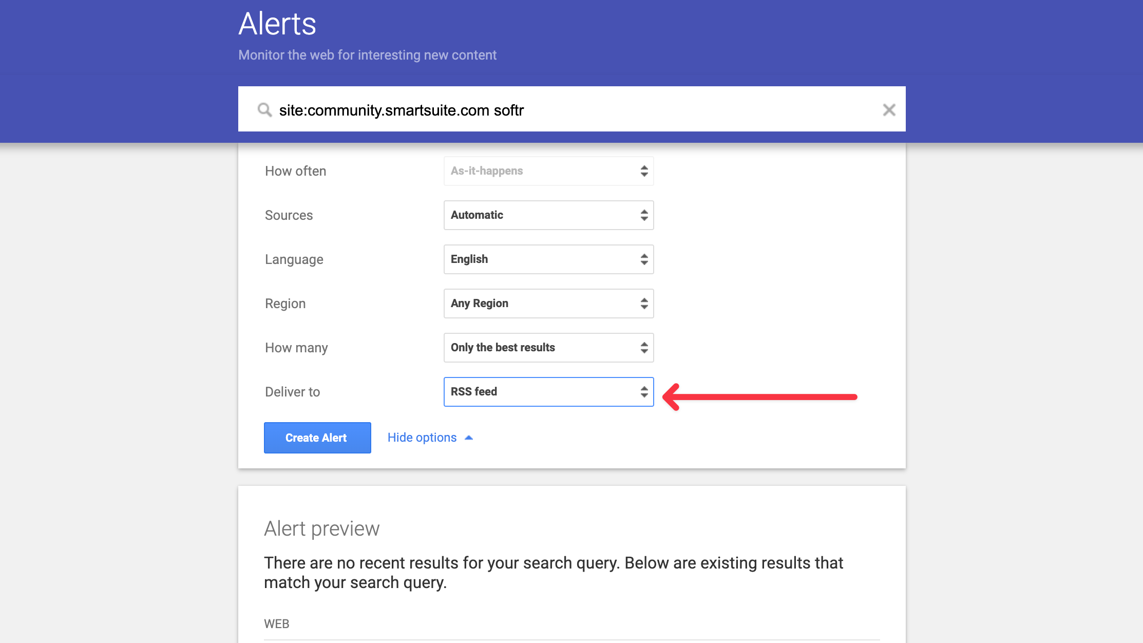Click the stepper arrows on Sources field
The image size is (1143, 643).
click(644, 215)
